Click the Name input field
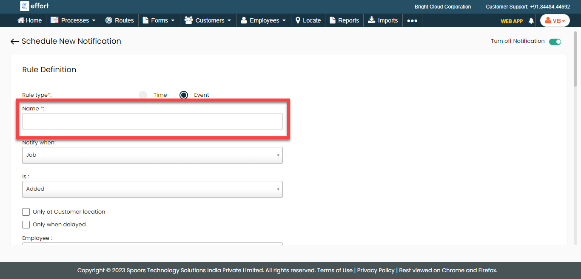 pyautogui.click(x=152, y=121)
